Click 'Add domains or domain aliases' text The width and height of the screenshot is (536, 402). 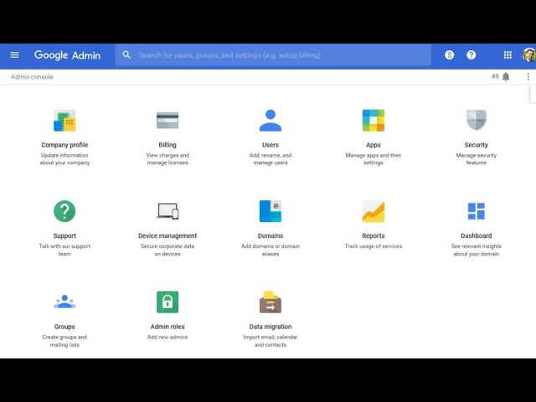coord(271,250)
